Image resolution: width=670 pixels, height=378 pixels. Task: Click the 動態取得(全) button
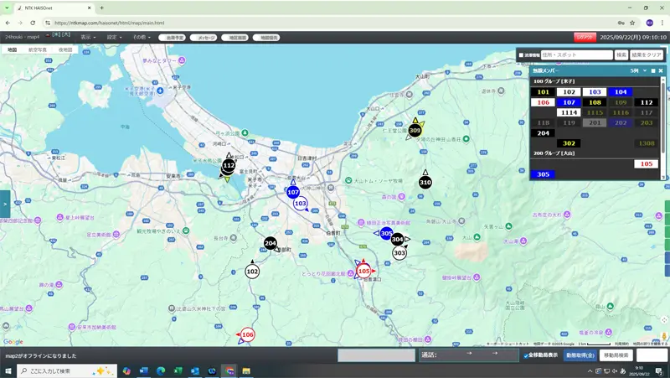click(580, 355)
